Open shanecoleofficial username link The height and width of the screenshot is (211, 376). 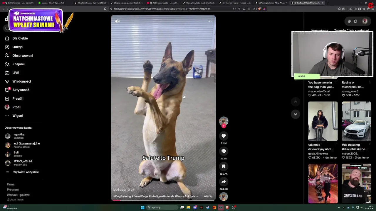(319, 91)
